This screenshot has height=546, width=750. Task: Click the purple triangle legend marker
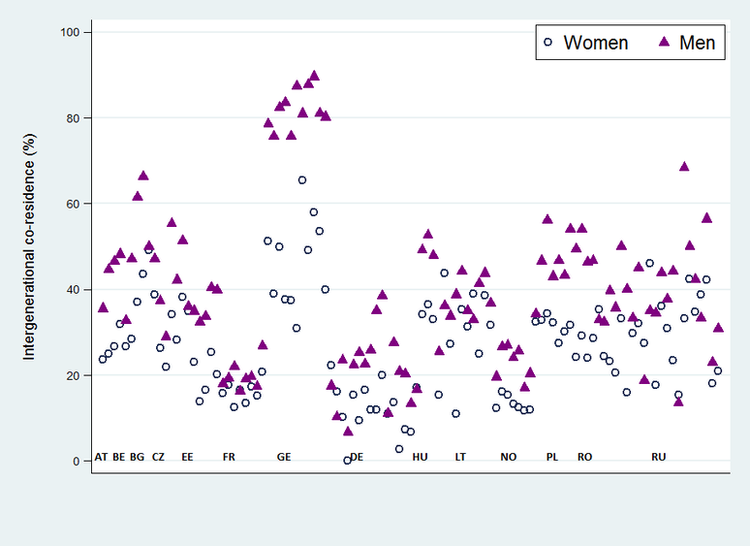tap(665, 42)
